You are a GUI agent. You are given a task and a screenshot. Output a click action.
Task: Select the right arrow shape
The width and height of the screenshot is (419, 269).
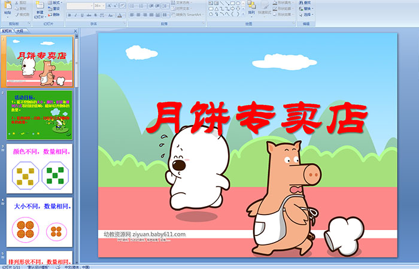click(x=232, y=9)
